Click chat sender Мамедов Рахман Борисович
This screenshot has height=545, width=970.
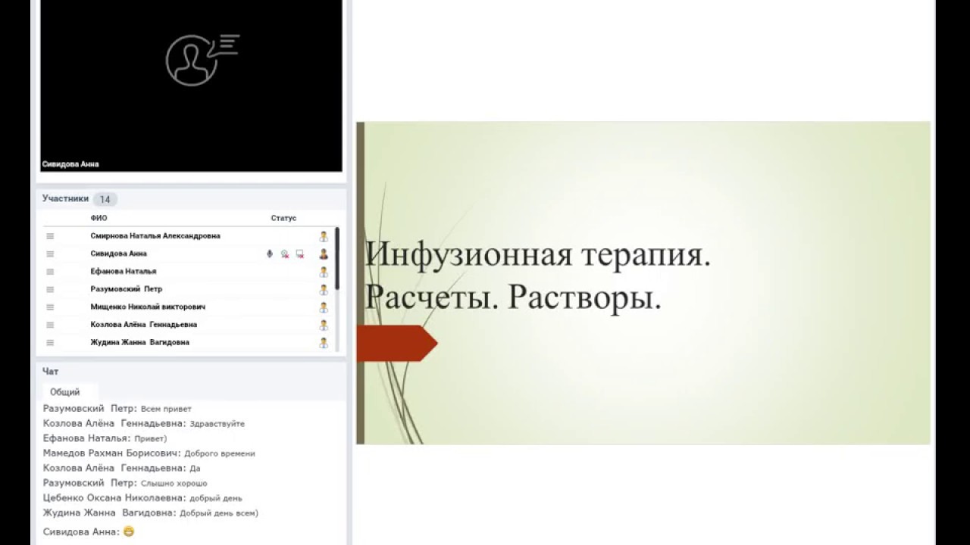pyautogui.click(x=111, y=453)
